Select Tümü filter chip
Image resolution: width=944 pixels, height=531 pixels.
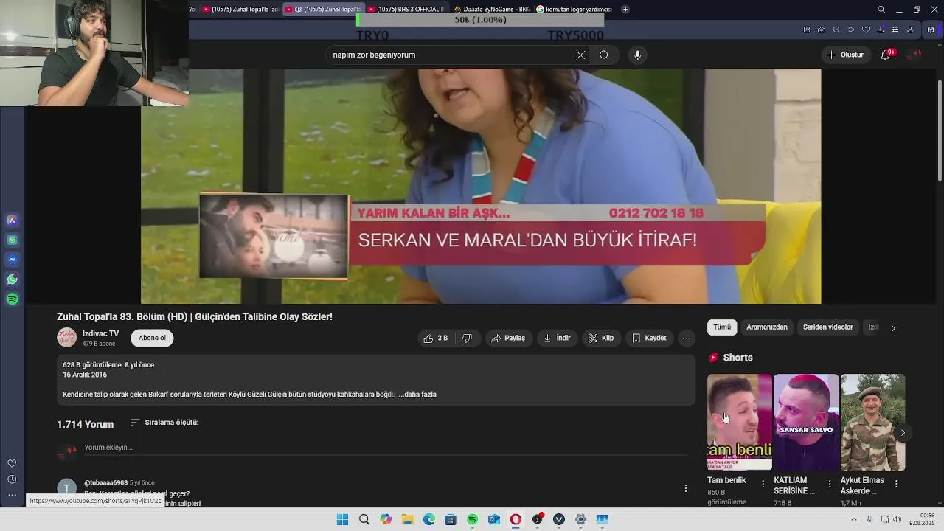[x=722, y=327]
